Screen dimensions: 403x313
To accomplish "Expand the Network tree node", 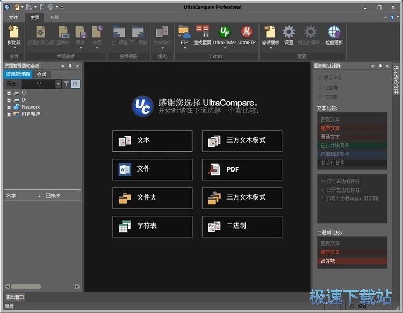I will coord(9,107).
